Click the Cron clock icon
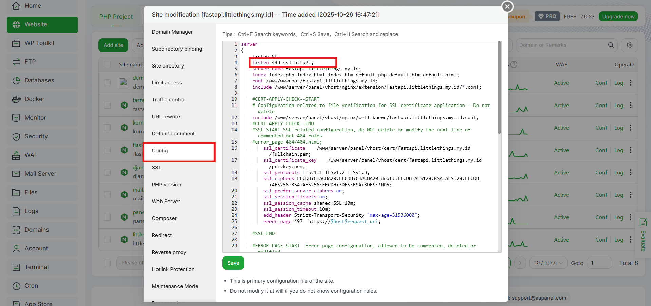 click(x=16, y=286)
